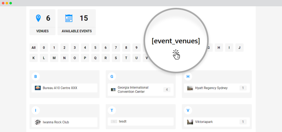Click the Hyatt Regency event count badge
Image resolution: width=282 pixels, height=132 pixels.
(243, 88)
